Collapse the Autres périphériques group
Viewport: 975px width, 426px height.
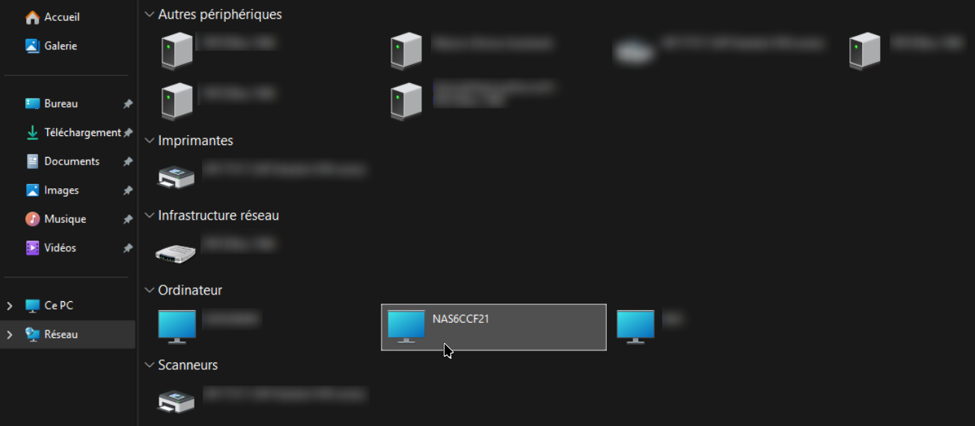point(149,14)
